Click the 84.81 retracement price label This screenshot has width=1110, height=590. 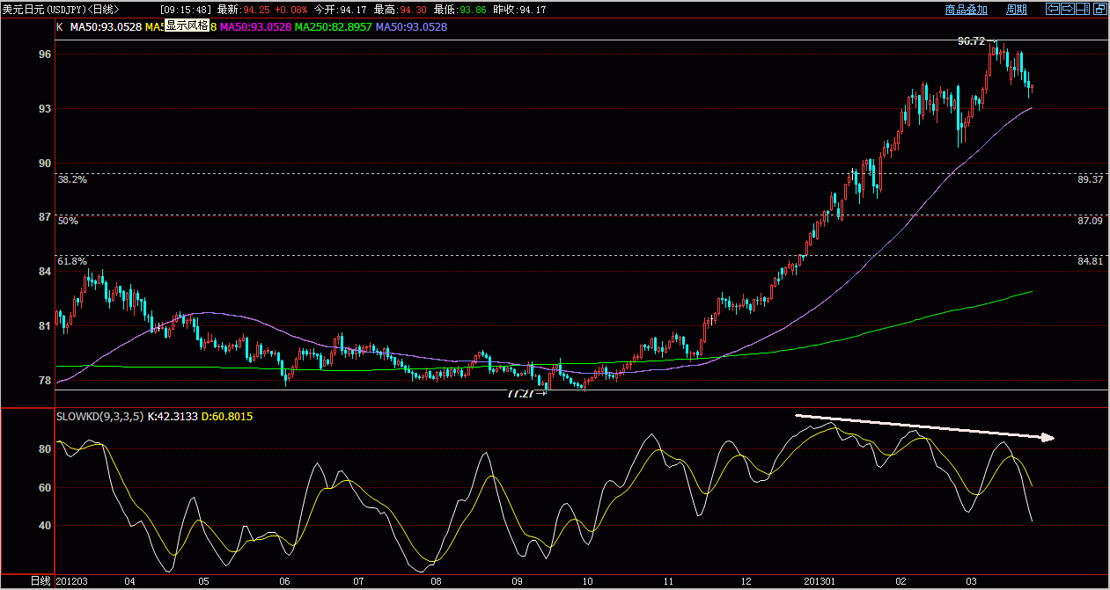(x=1090, y=262)
